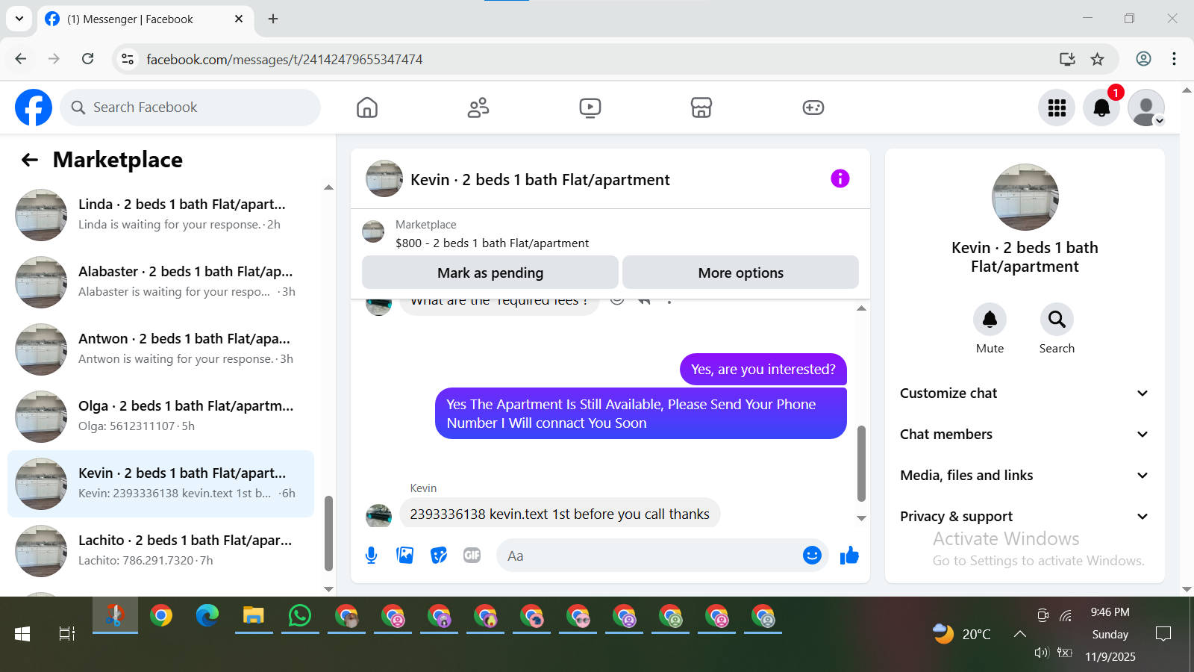Open the Marketplace storefront icon

click(x=701, y=108)
